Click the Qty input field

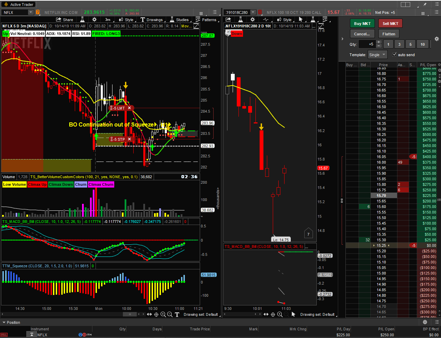pyautogui.click(x=367, y=44)
